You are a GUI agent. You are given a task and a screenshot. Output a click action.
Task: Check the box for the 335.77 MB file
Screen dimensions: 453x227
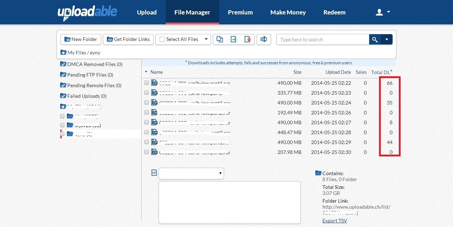[x=147, y=92]
